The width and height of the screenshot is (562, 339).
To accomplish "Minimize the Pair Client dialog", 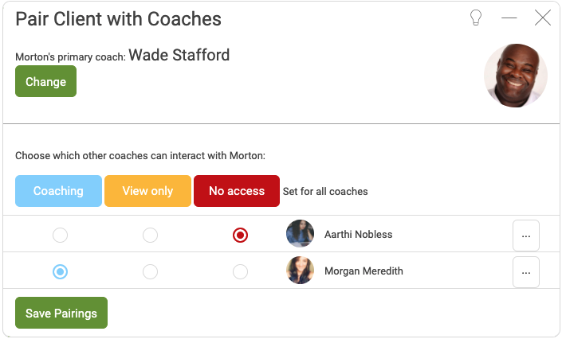I will click(509, 18).
